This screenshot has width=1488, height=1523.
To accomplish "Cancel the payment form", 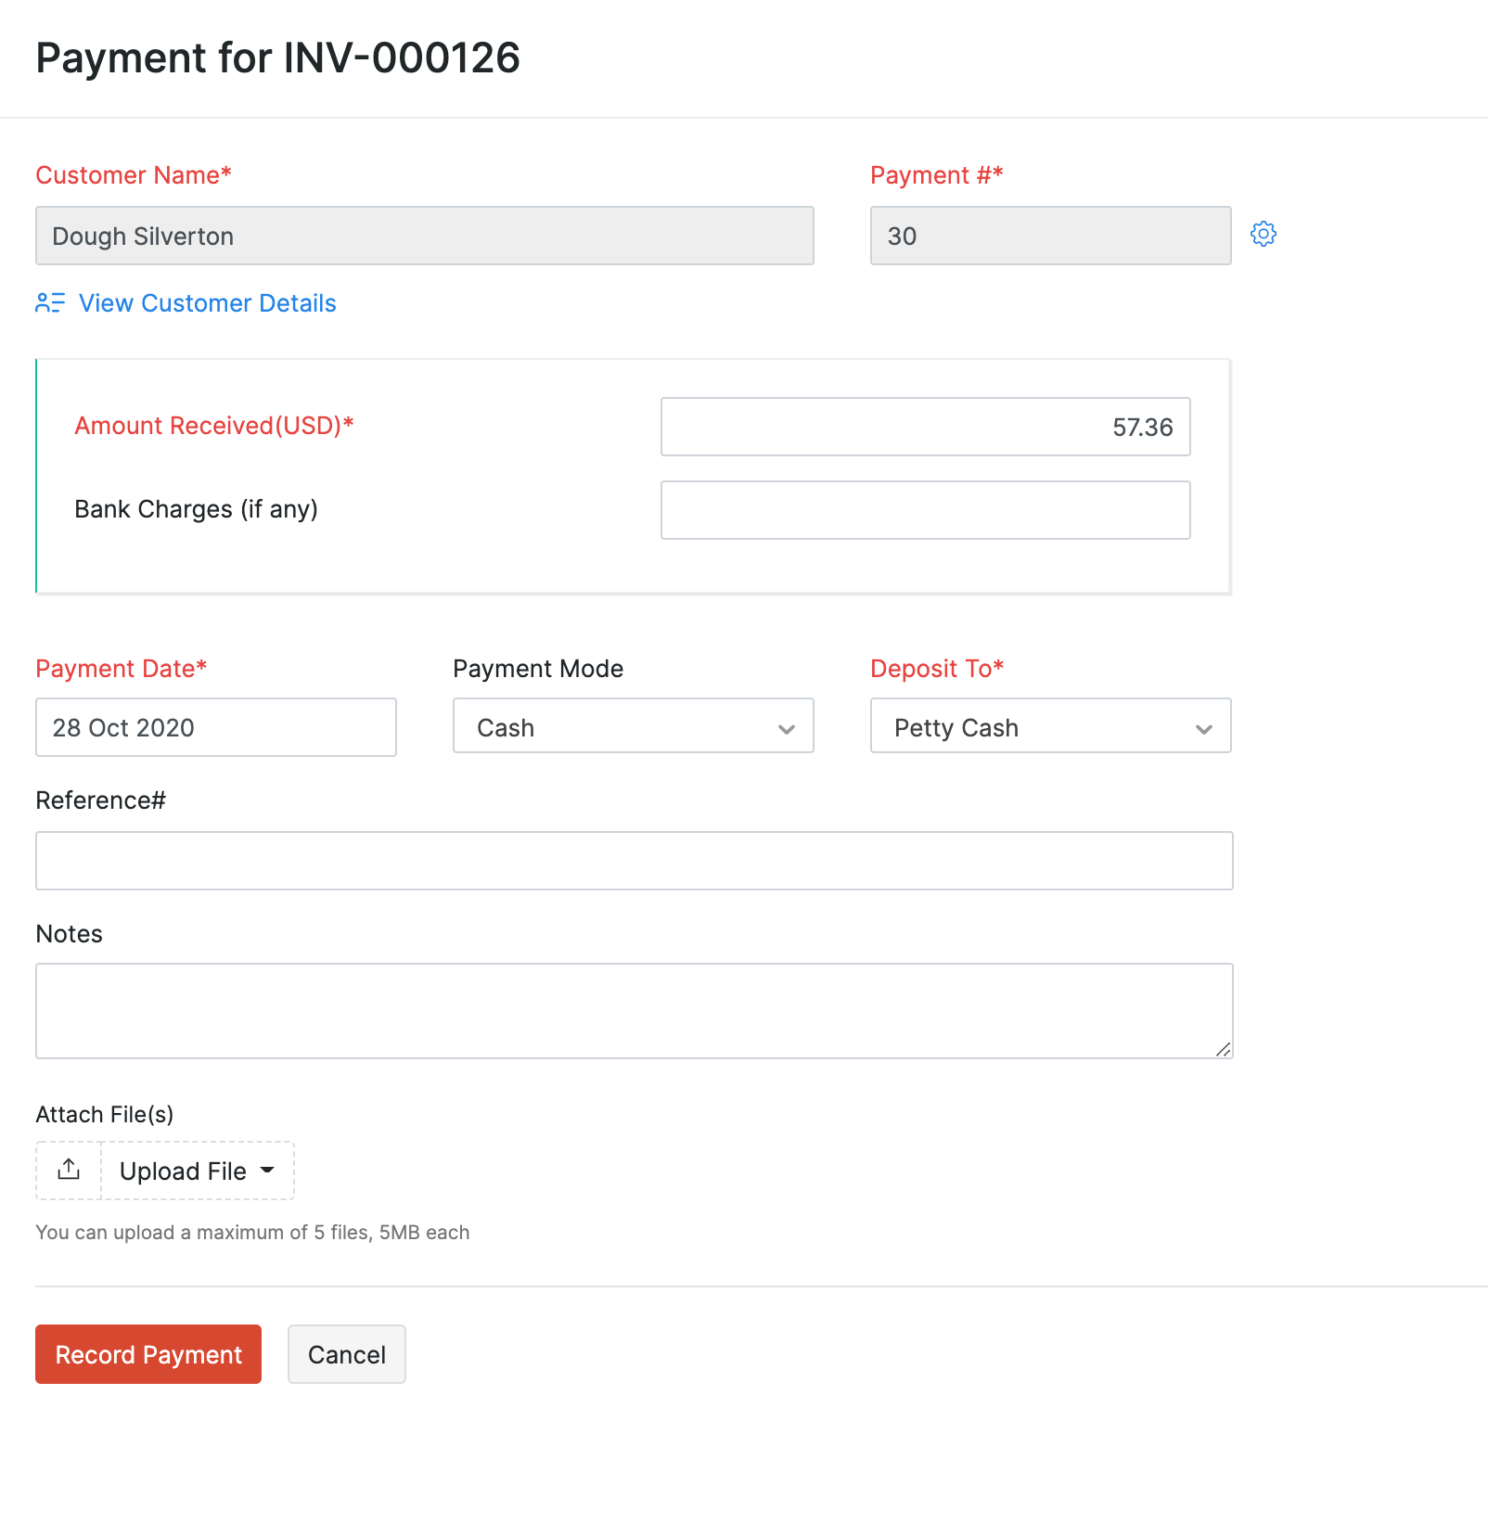I will (346, 1354).
